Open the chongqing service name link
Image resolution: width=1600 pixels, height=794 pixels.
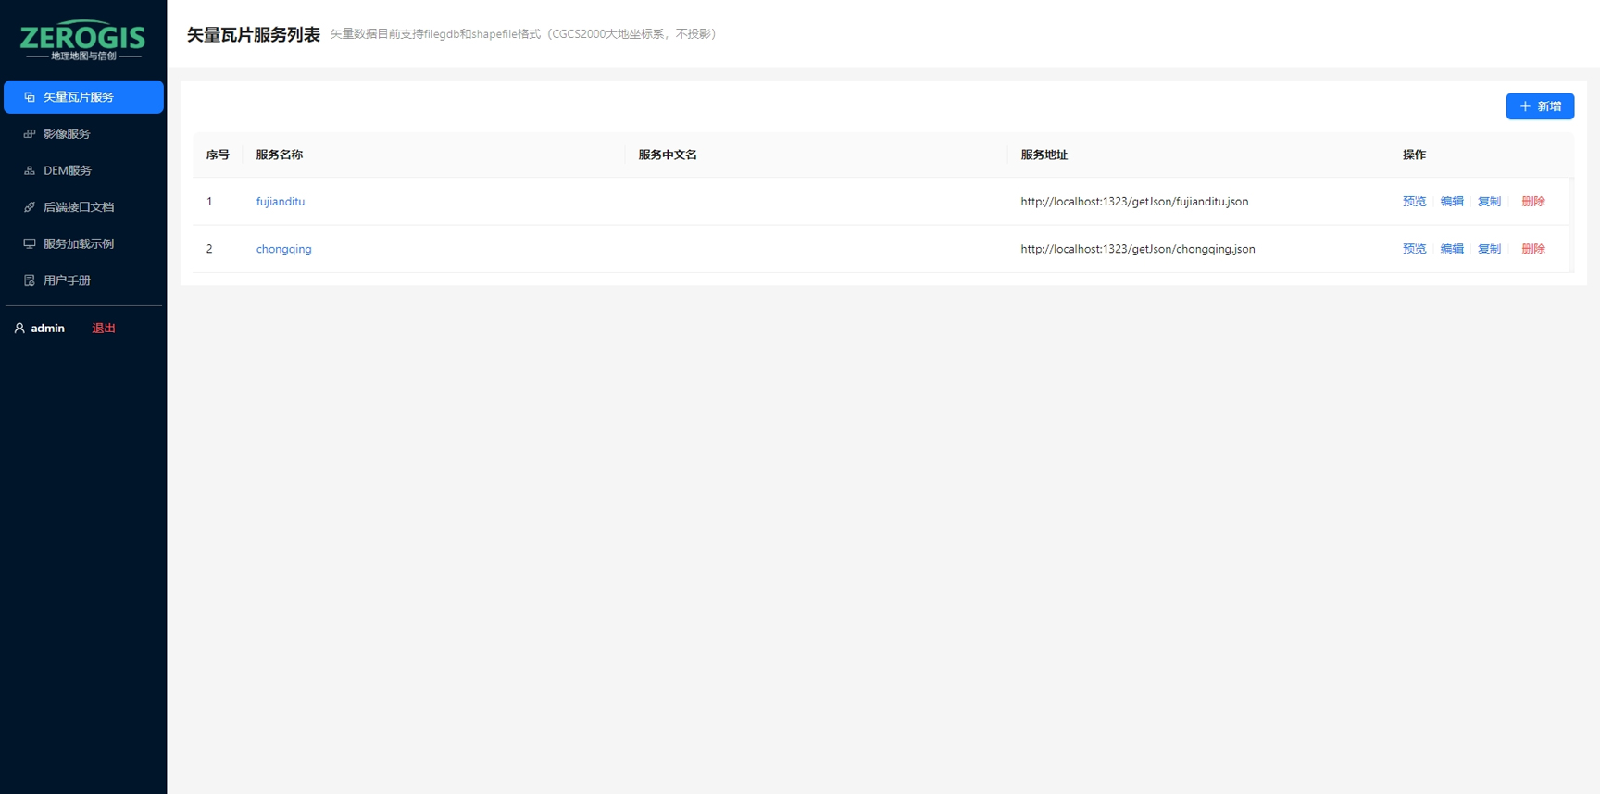(284, 249)
